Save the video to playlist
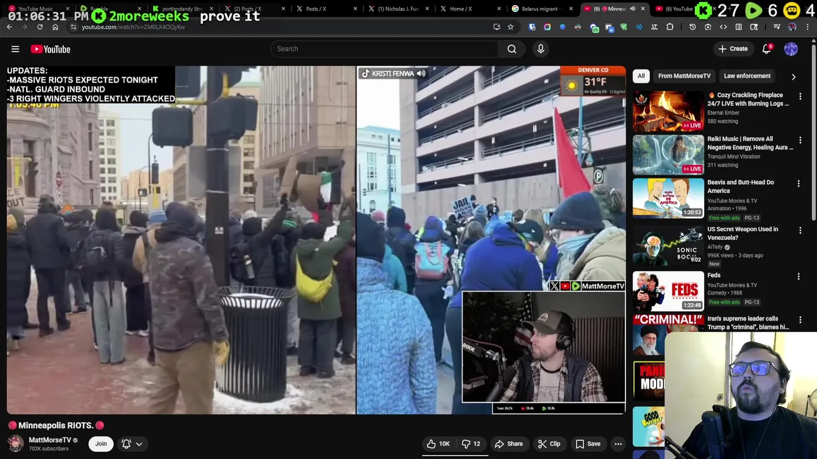The height and width of the screenshot is (459, 817). (x=588, y=444)
